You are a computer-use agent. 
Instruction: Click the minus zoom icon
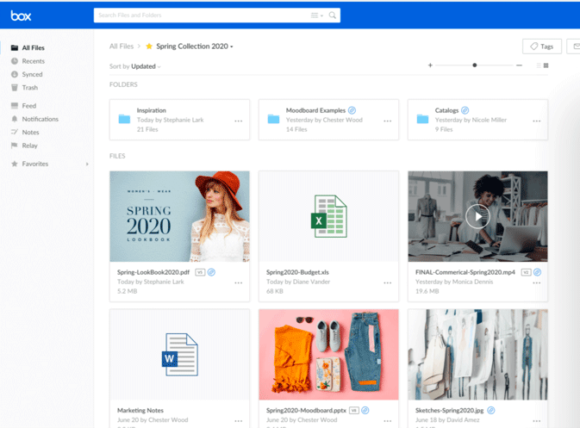pyautogui.click(x=520, y=65)
